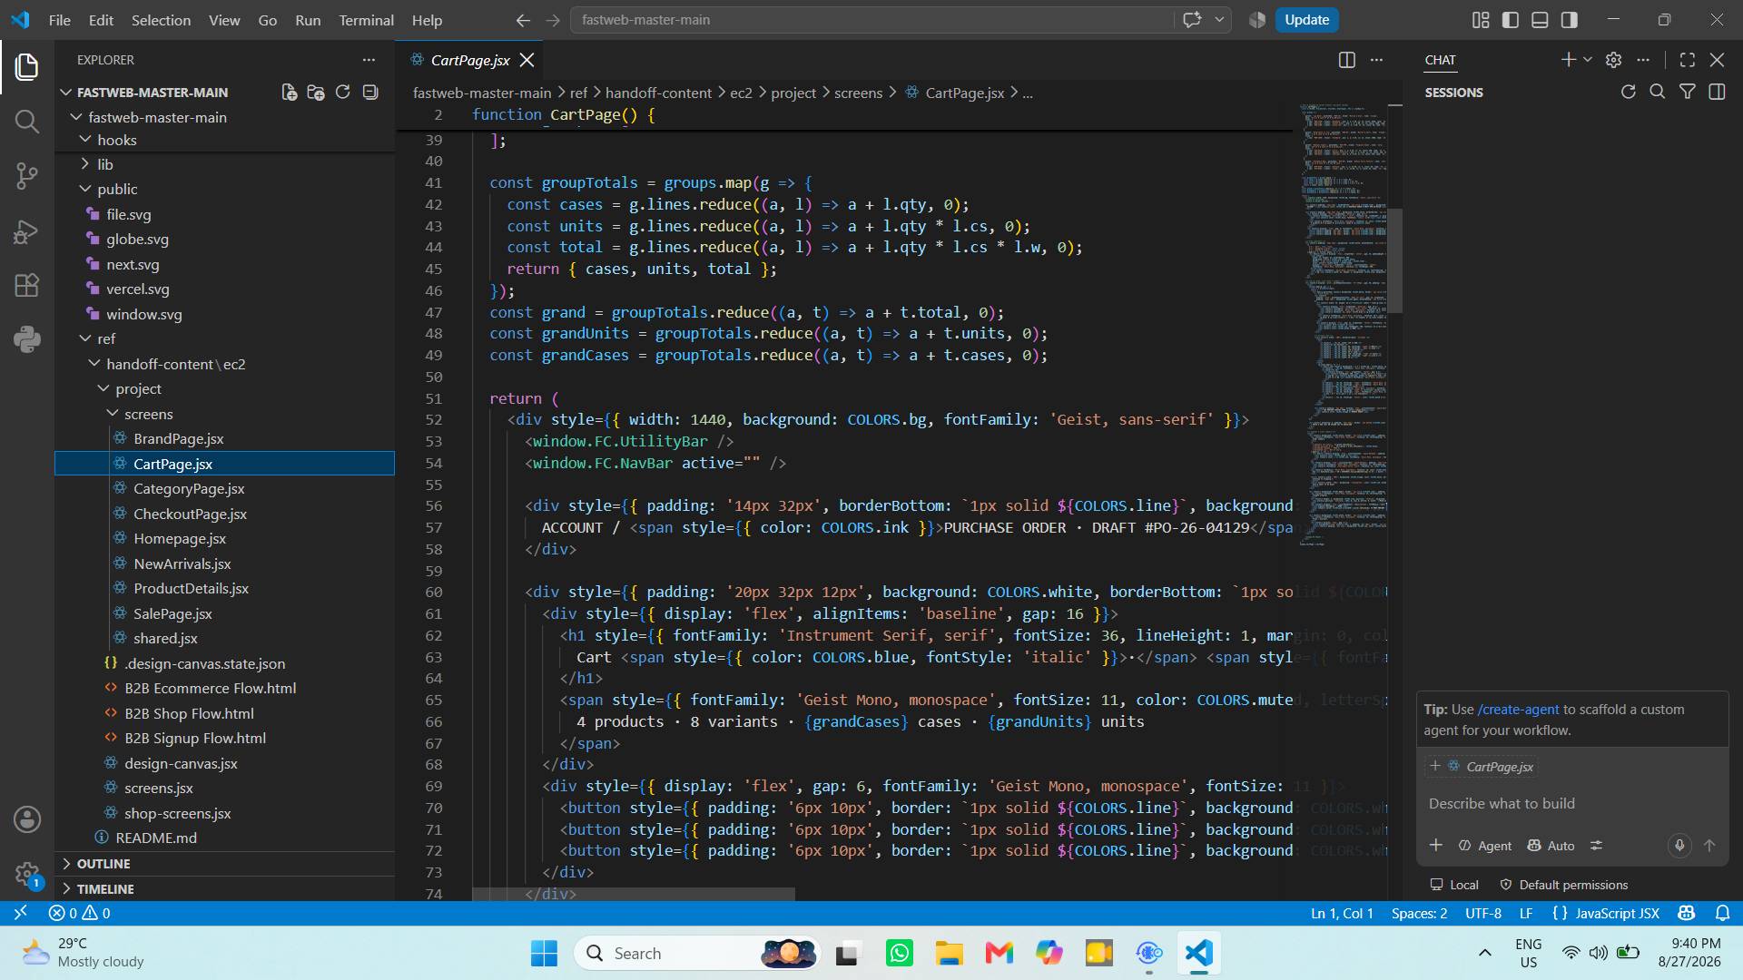Refresh the Explorer file tree
1743x980 pixels.
click(x=342, y=92)
